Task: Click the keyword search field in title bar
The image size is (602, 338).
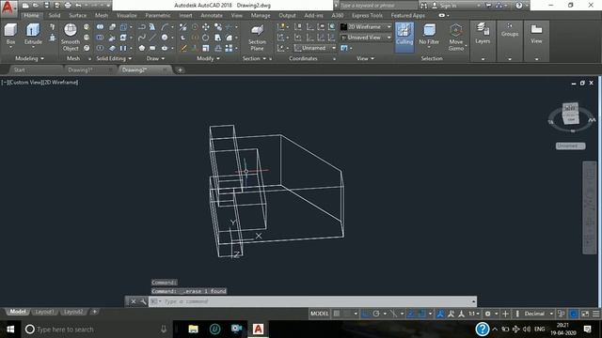Action: [x=378, y=6]
